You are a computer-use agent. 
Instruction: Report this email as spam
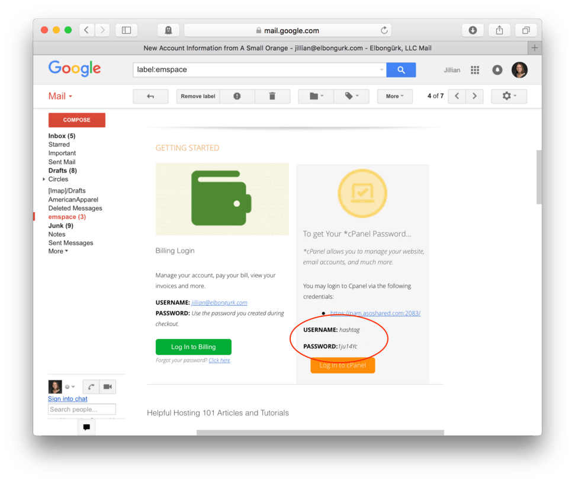tap(237, 96)
